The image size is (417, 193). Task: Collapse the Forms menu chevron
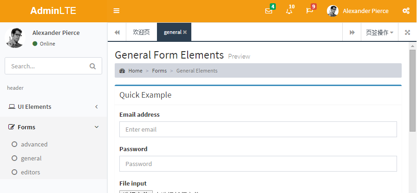[x=97, y=127]
